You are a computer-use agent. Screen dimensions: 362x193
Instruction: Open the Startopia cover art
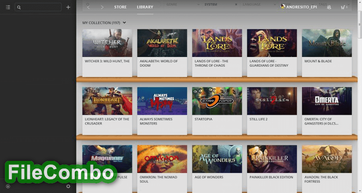217,101
